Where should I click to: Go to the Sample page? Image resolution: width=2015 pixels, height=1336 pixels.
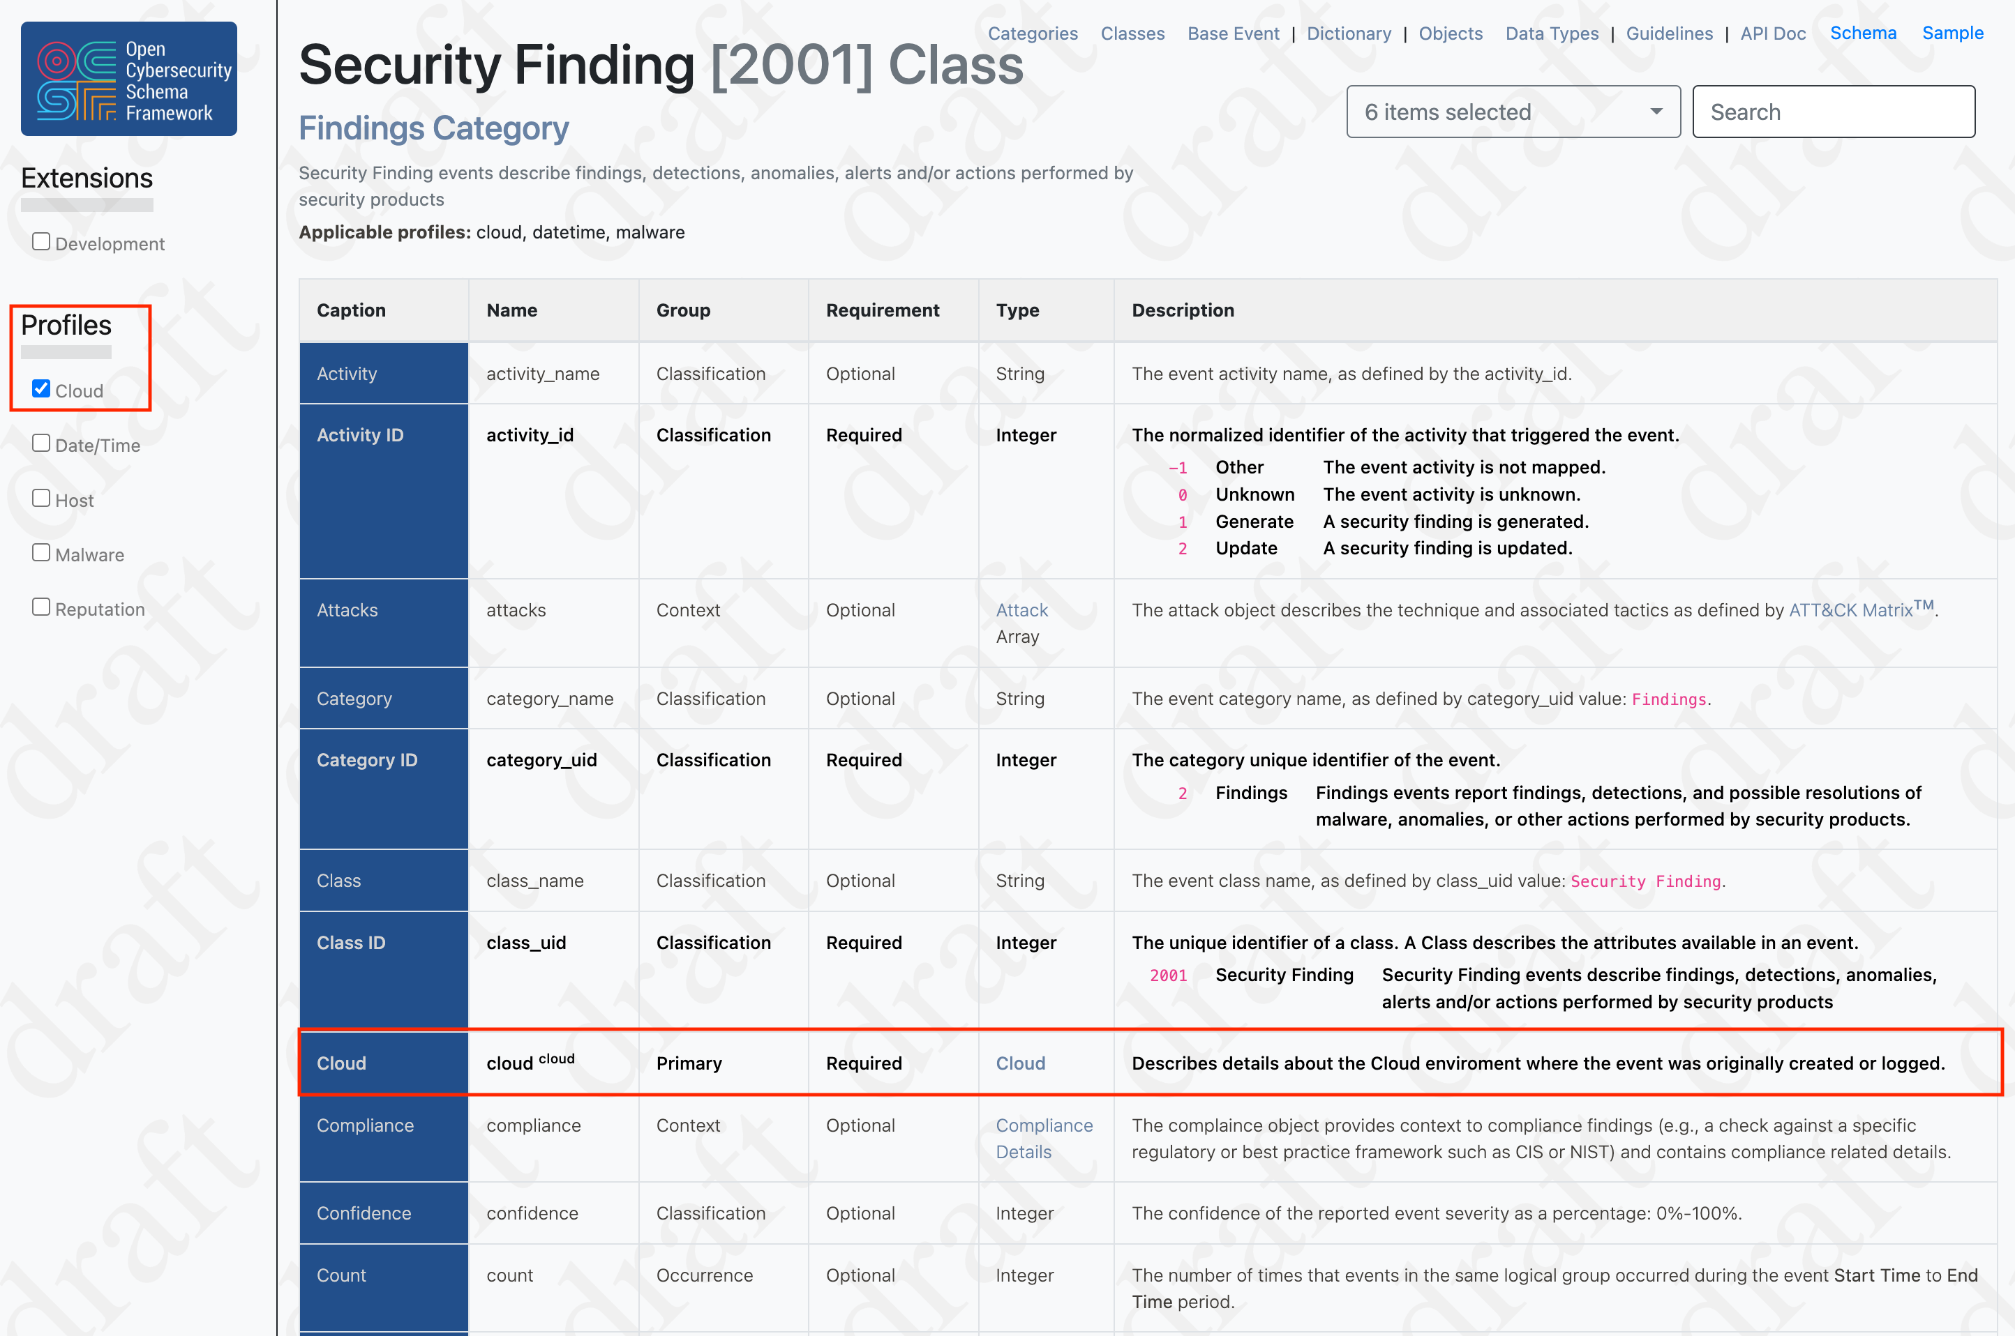1953,33
